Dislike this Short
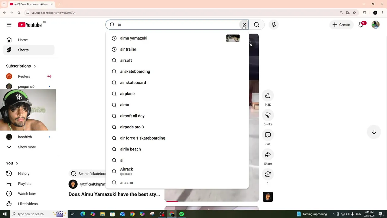Screen dimensions: 387x218 click(x=268, y=115)
